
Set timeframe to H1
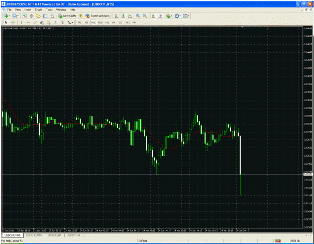click(x=107, y=23)
